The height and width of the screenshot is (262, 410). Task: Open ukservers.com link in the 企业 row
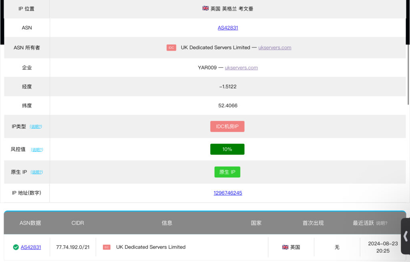coord(241,68)
